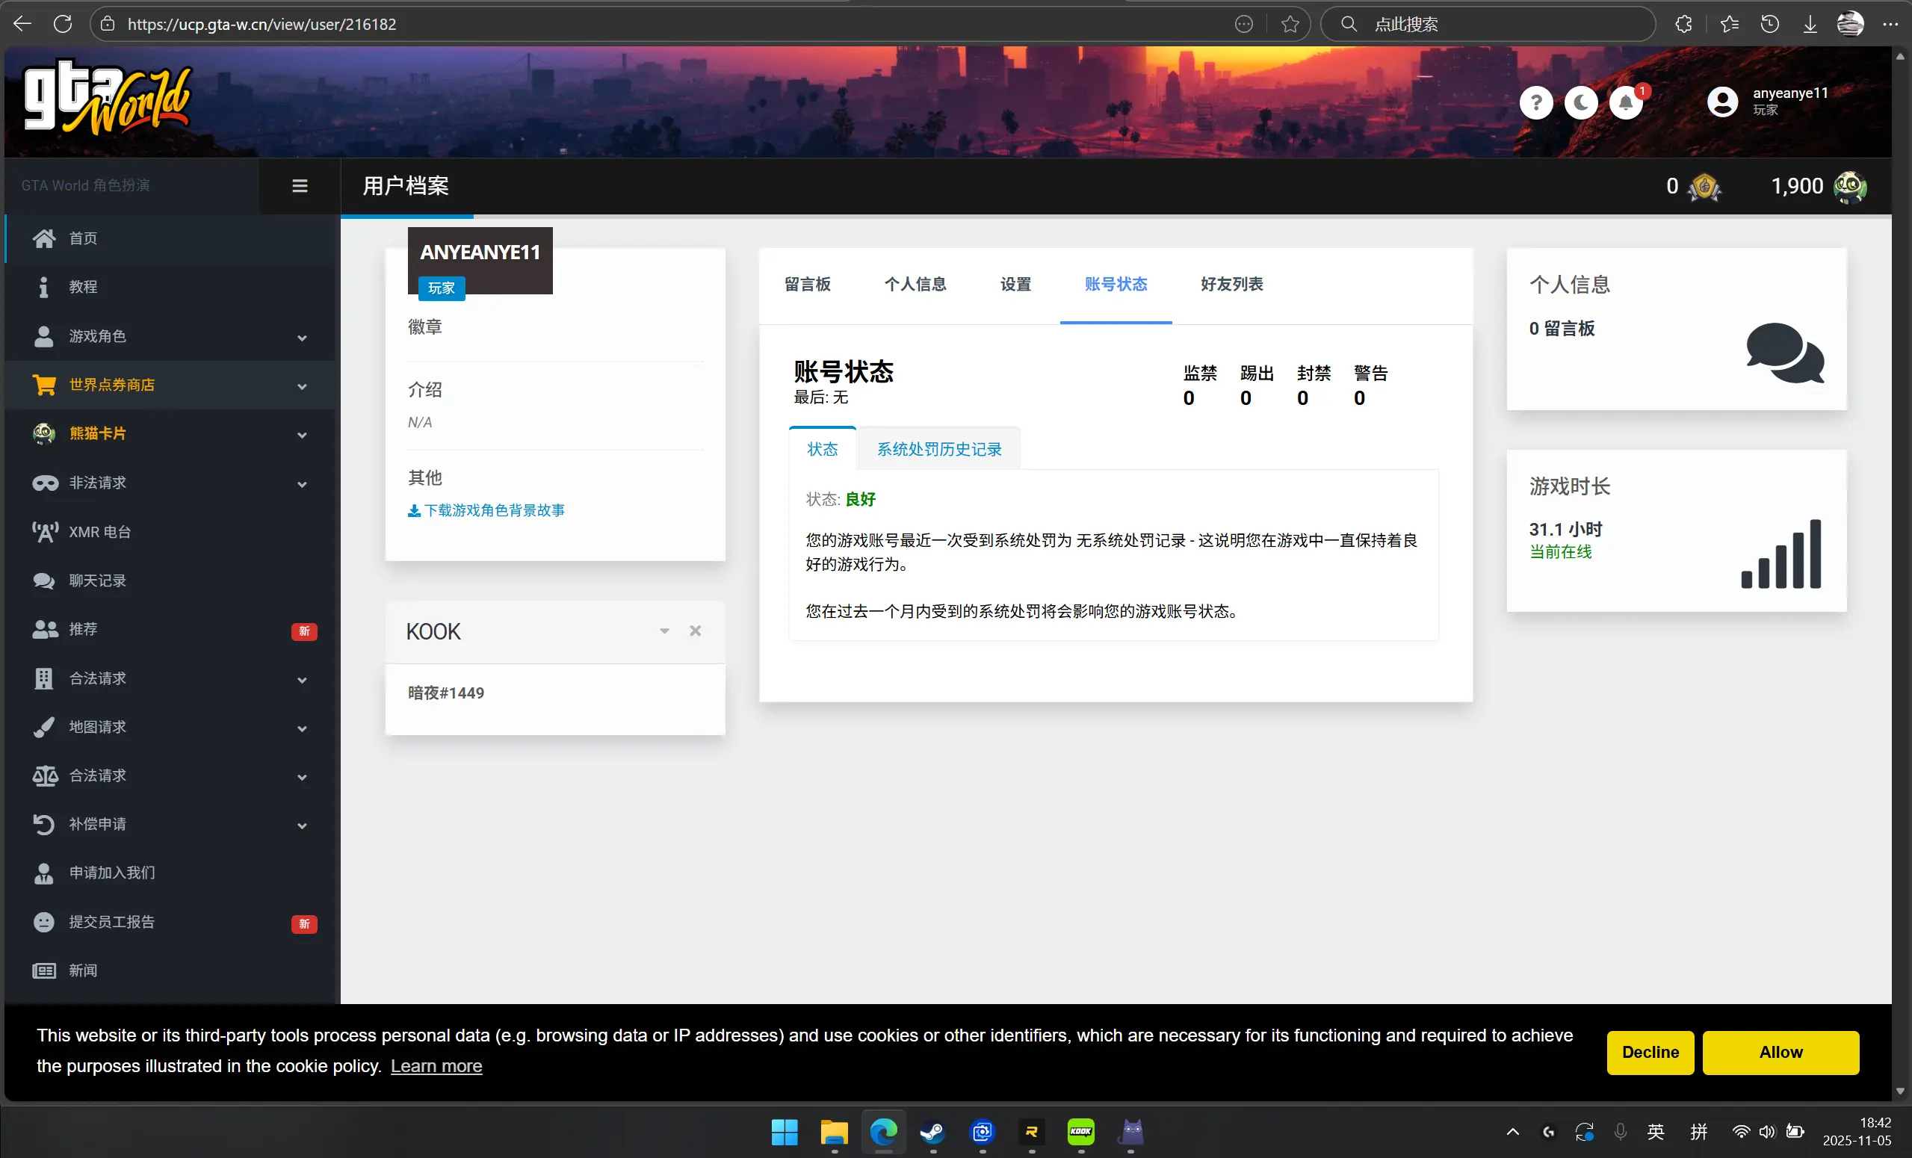Switch to the 好友列表 tab

pyautogui.click(x=1231, y=284)
